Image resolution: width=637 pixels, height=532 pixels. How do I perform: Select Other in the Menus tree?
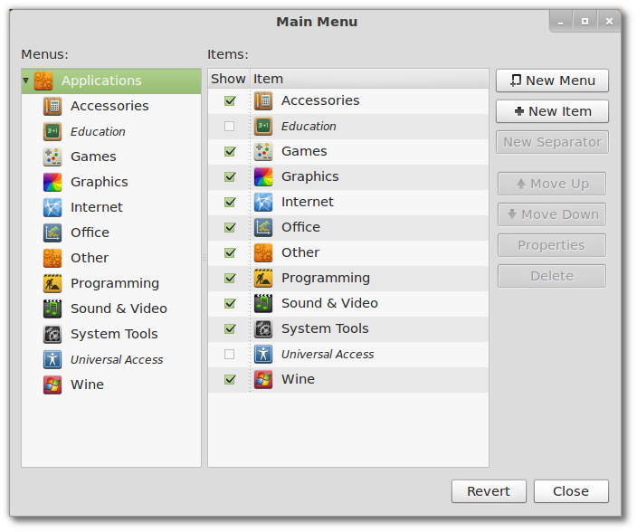coord(89,258)
